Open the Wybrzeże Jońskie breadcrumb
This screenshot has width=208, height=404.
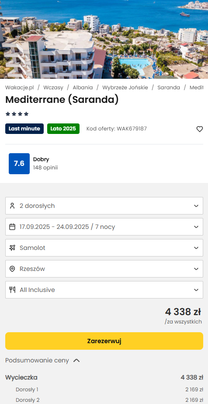point(125,88)
